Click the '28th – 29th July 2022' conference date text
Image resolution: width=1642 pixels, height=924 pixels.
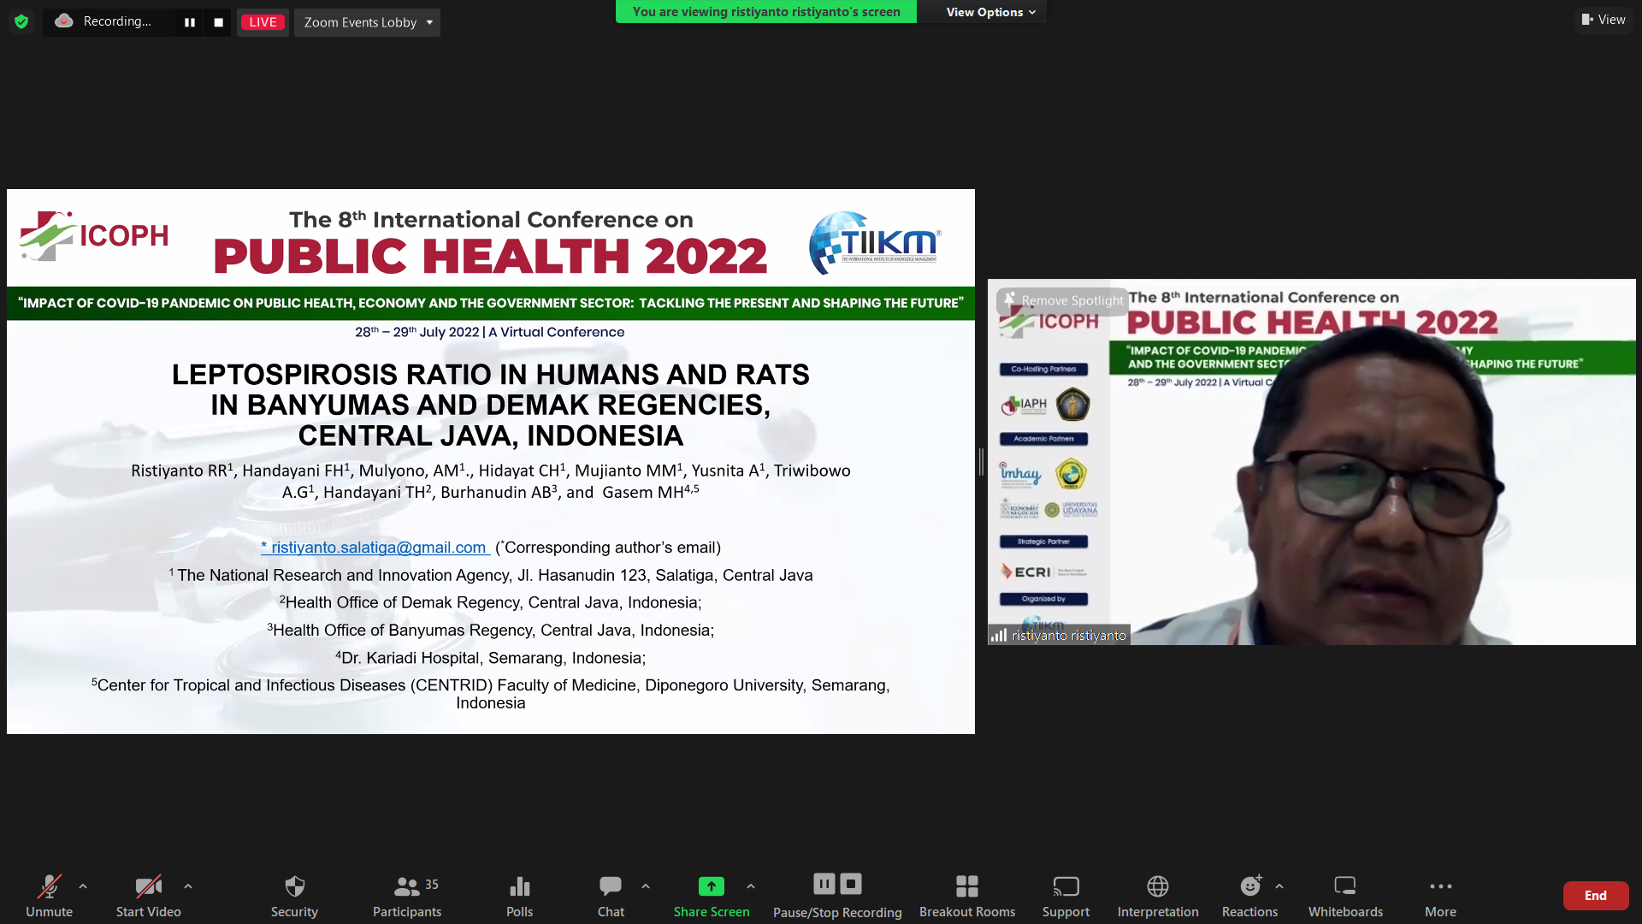coord(417,332)
